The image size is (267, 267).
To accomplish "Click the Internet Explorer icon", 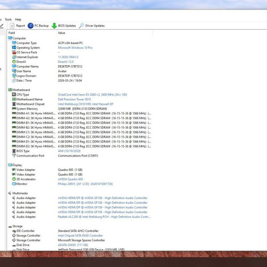I will [14, 57].
